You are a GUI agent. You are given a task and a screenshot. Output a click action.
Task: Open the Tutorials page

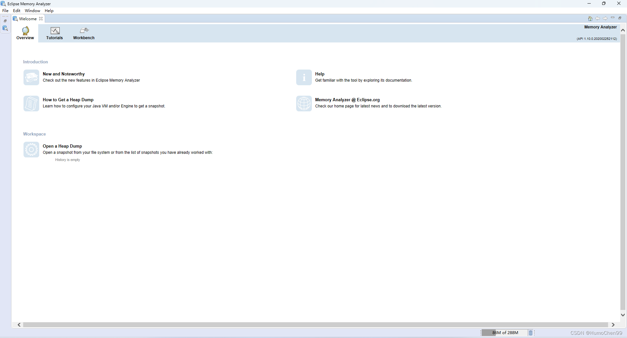pyautogui.click(x=55, y=34)
